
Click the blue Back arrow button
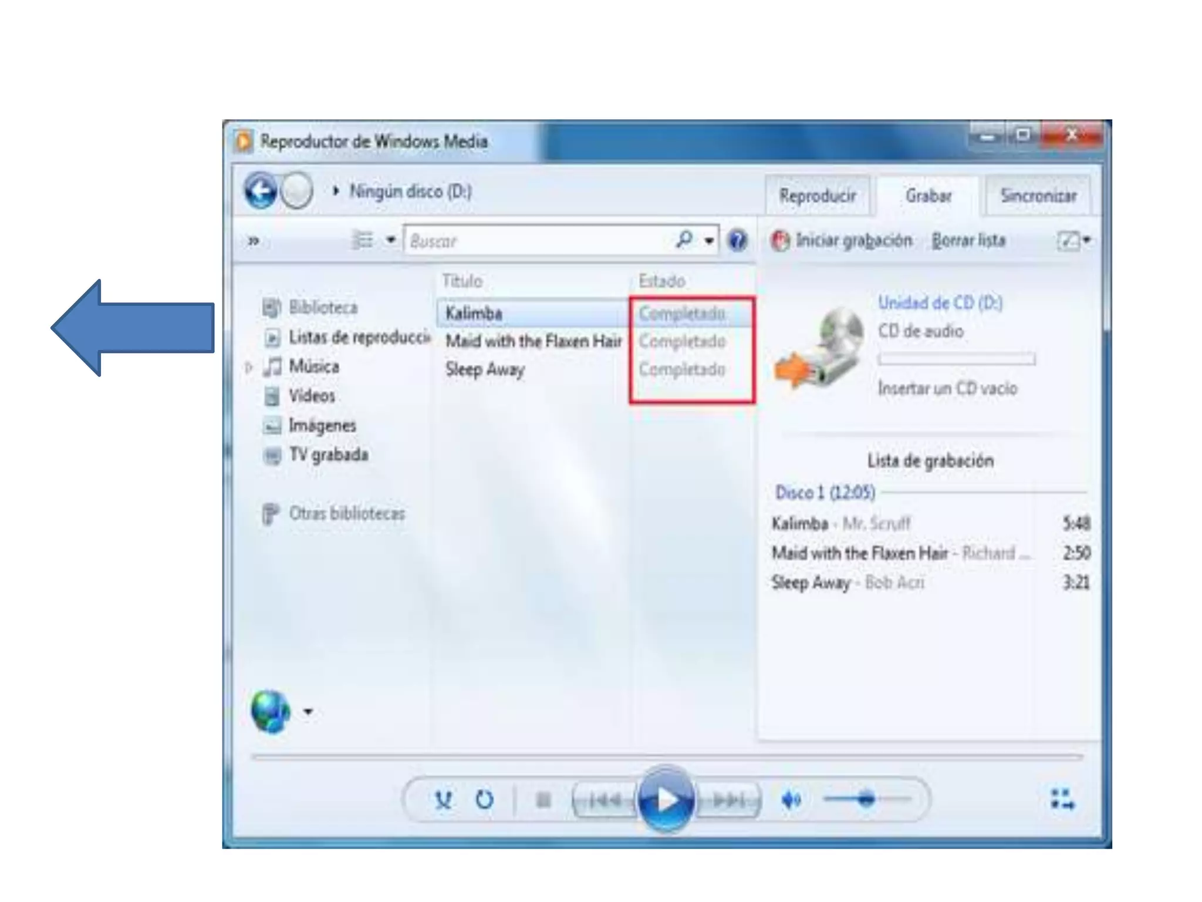pyautogui.click(x=261, y=191)
